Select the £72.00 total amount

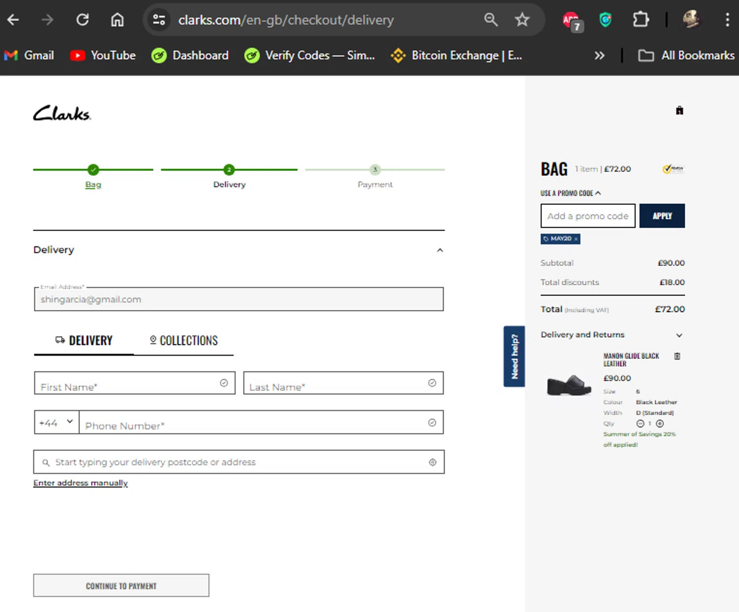tap(670, 309)
